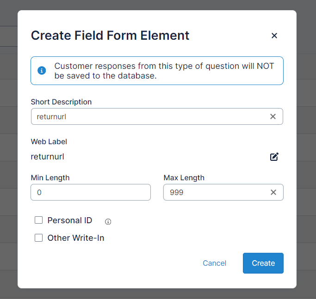Click the Personal ID label text
316x299 pixels.
tap(70, 220)
